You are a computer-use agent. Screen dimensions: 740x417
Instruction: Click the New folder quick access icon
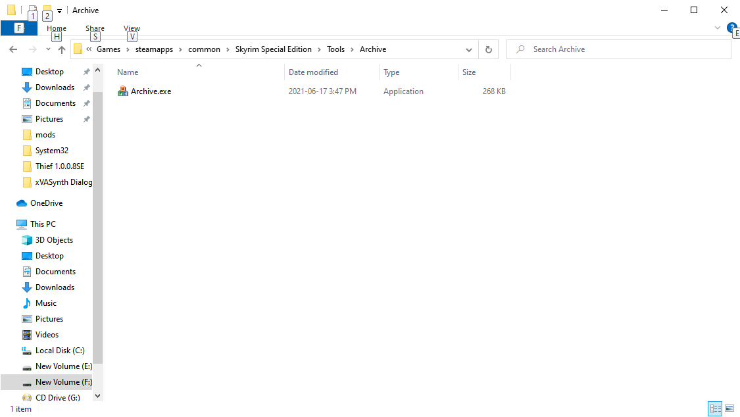(x=47, y=9)
